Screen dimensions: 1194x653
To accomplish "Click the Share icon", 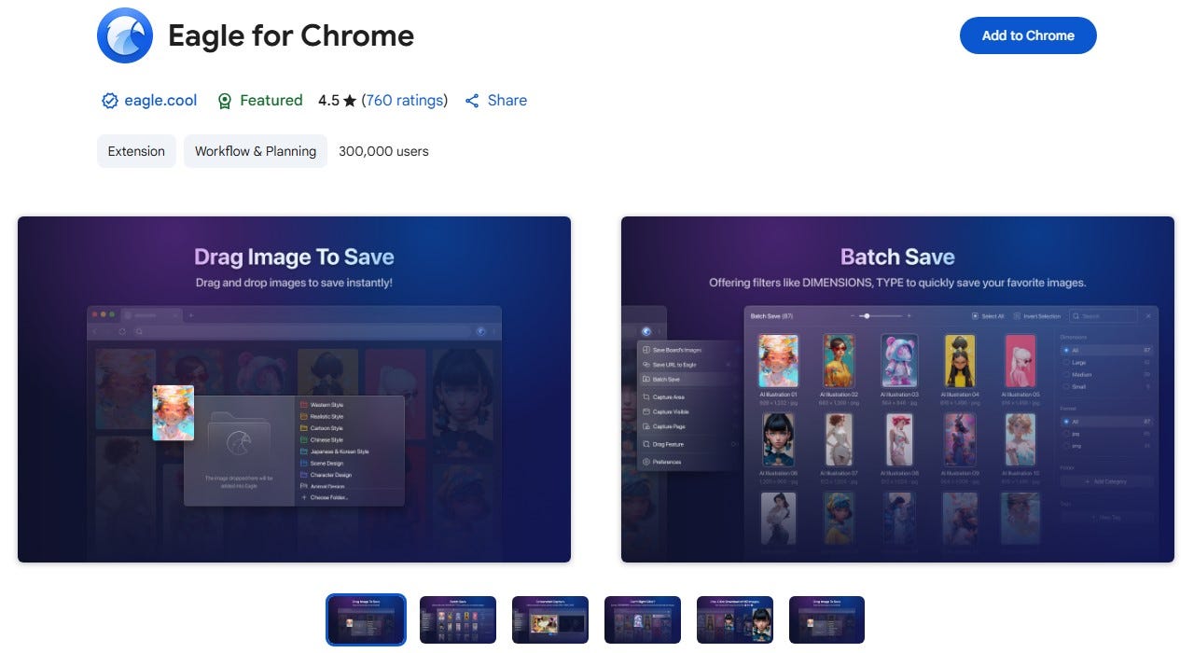I will point(472,101).
